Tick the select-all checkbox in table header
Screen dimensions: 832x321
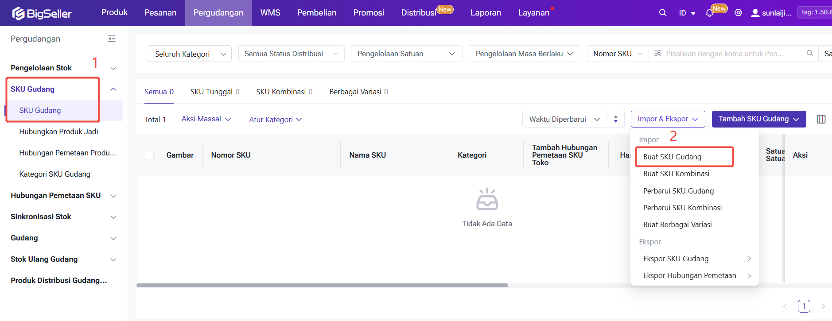click(x=149, y=155)
